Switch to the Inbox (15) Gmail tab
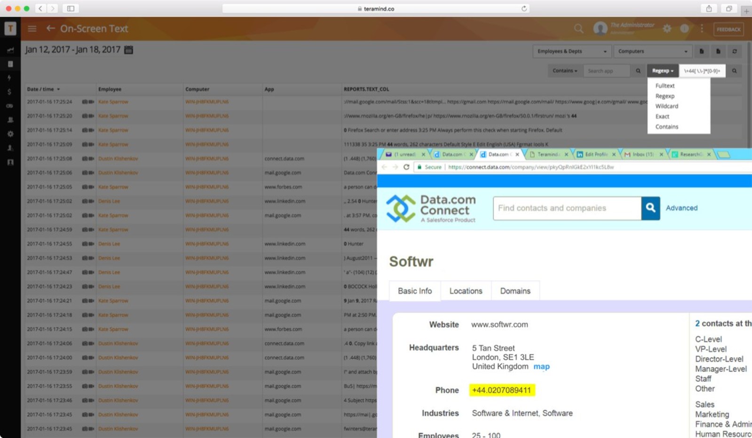The height and width of the screenshot is (438, 752). point(642,154)
